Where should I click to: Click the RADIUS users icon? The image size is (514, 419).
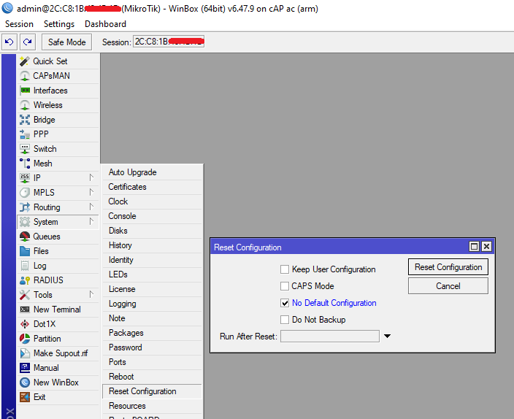[25, 280]
